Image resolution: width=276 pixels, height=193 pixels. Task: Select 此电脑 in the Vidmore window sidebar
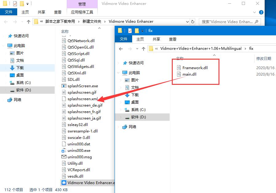pos(19,46)
